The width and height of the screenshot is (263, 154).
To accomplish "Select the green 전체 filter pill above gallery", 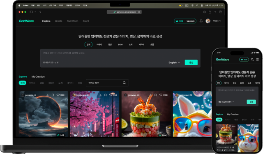I will coord(23,83).
